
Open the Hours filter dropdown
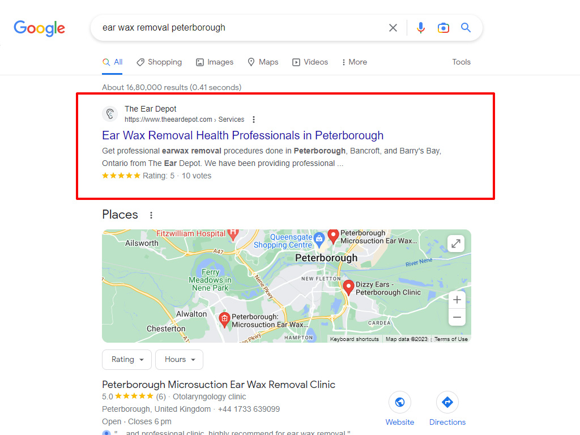click(180, 360)
